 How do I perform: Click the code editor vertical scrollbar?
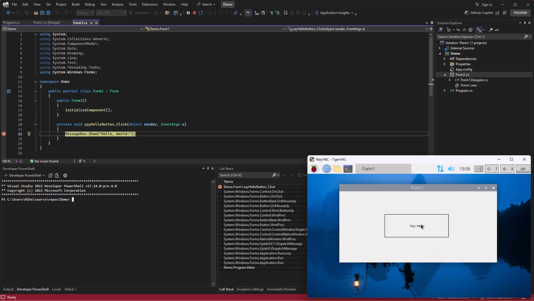(x=431, y=93)
